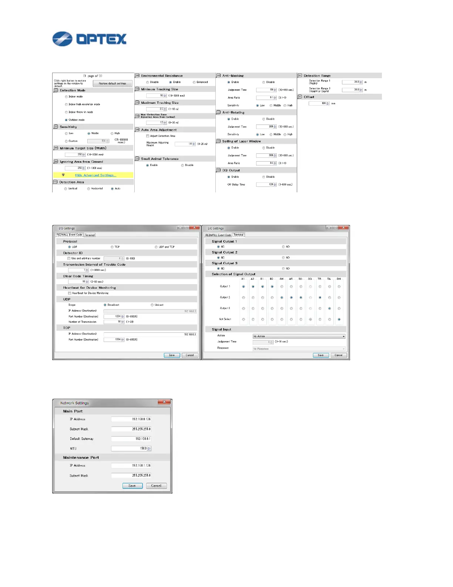Select Disable under Anti-Masking
Screen dimensions: 453x587
point(264,82)
